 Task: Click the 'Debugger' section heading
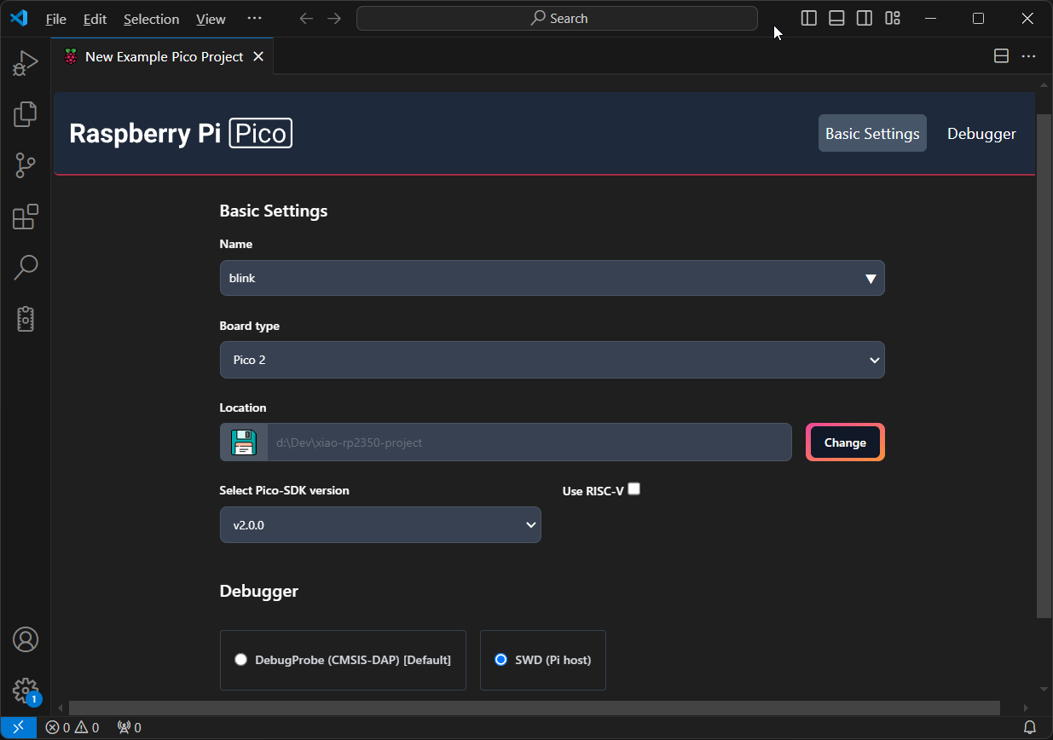click(259, 591)
